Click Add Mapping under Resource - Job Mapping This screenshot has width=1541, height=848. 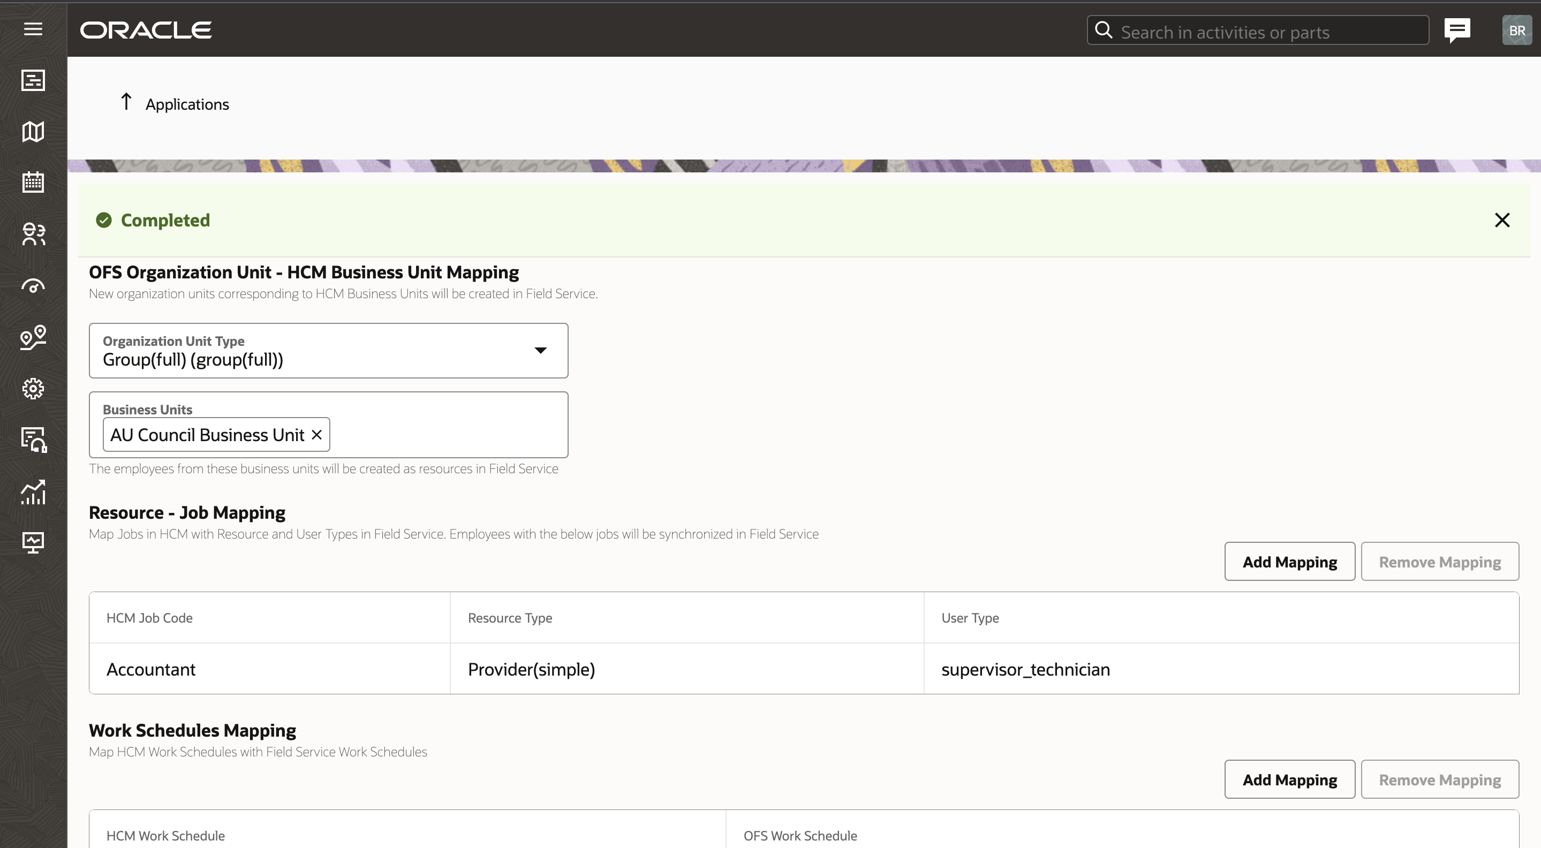pyautogui.click(x=1289, y=562)
